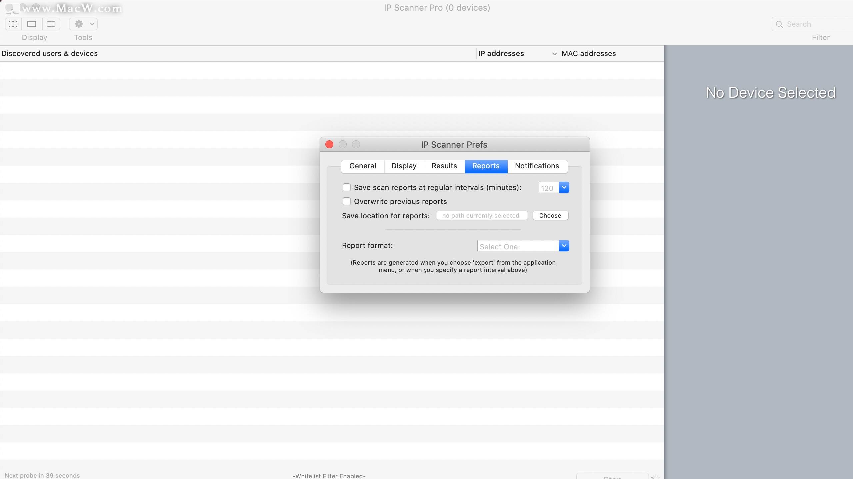The height and width of the screenshot is (479, 853).
Task: Check the Overwrite previous reports option
Action: [x=347, y=201]
